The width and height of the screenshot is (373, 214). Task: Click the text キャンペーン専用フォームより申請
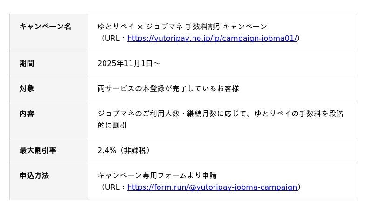(x=157, y=176)
